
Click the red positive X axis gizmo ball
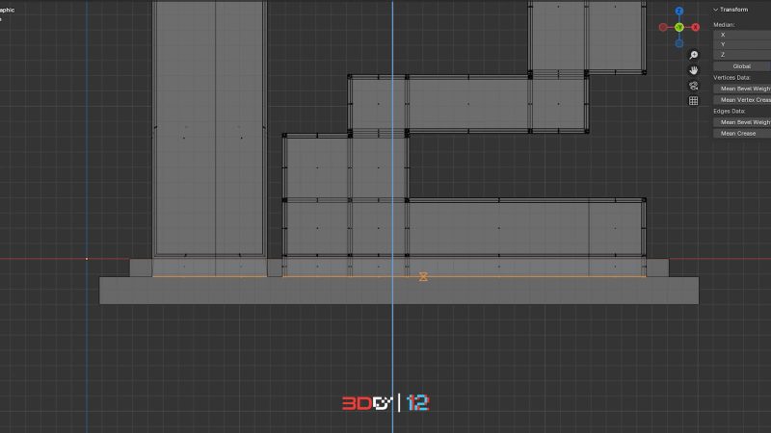coord(696,27)
